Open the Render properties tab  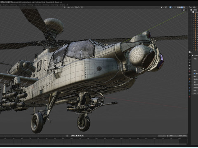189,60
